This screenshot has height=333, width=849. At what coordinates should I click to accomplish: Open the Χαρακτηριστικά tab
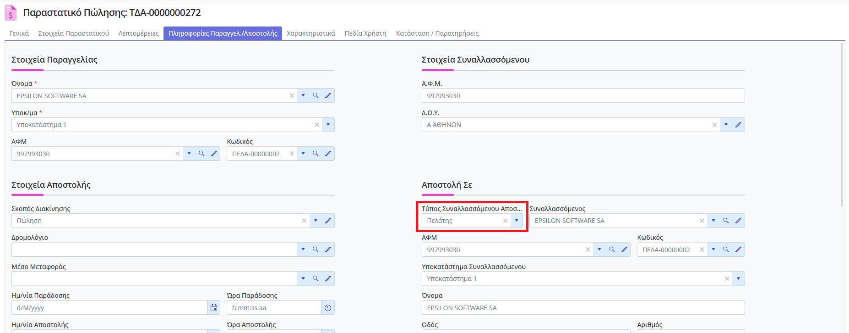tap(310, 33)
